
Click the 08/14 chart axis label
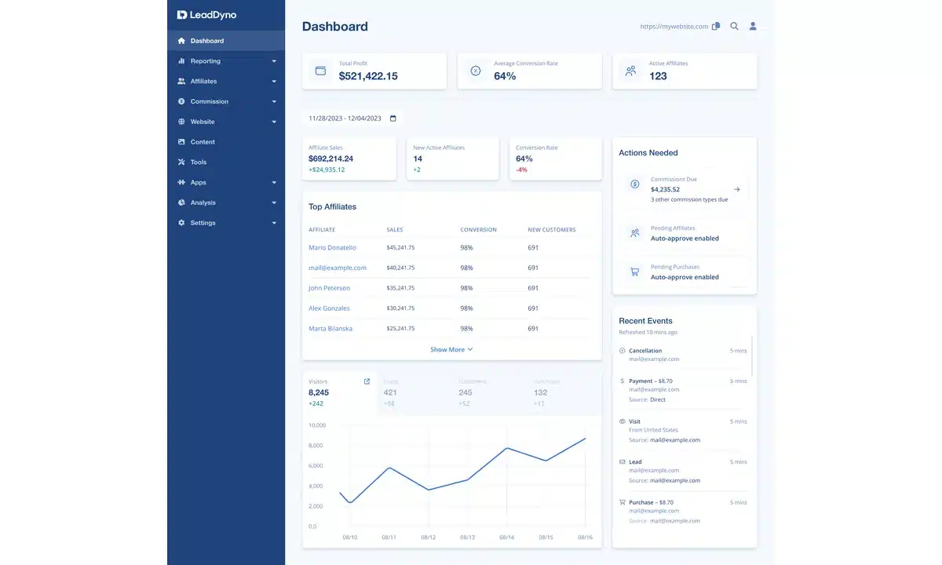coord(506,538)
